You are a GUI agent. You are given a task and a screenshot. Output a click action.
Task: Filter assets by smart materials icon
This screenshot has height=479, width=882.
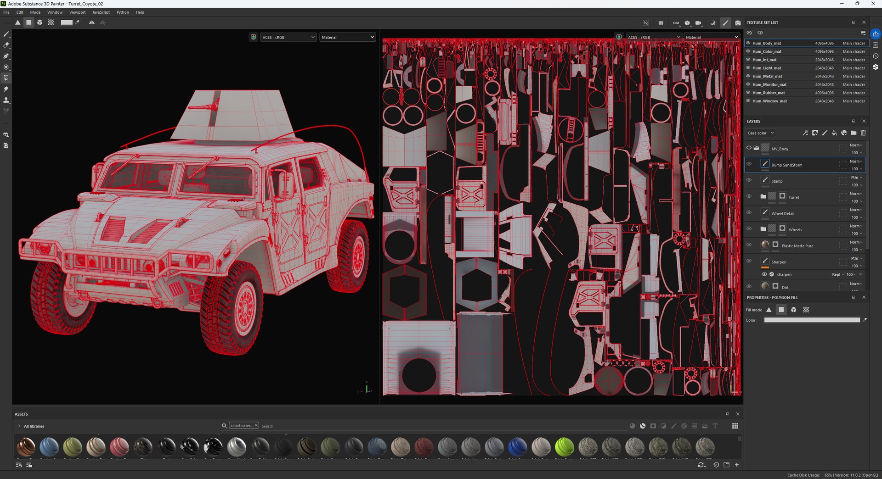(643, 426)
